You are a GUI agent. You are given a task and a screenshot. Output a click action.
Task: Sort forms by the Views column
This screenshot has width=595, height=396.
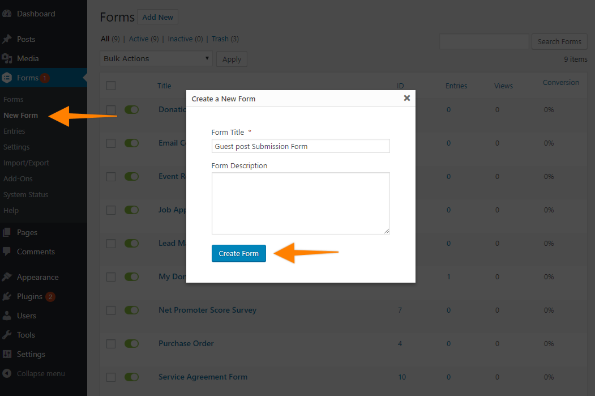coord(503,86)
